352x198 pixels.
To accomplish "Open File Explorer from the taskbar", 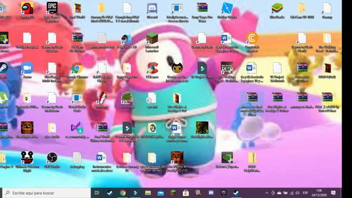I will pos(148,193).
